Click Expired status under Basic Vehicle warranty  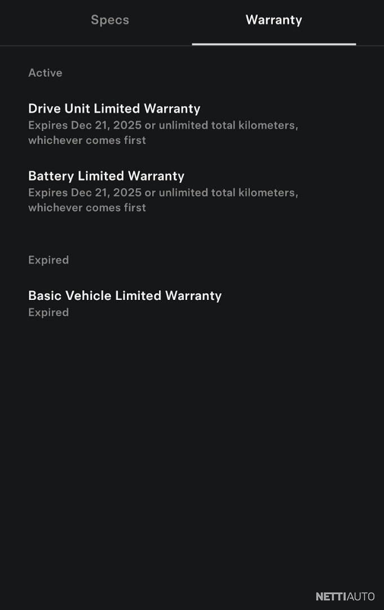tap(48, 312)
